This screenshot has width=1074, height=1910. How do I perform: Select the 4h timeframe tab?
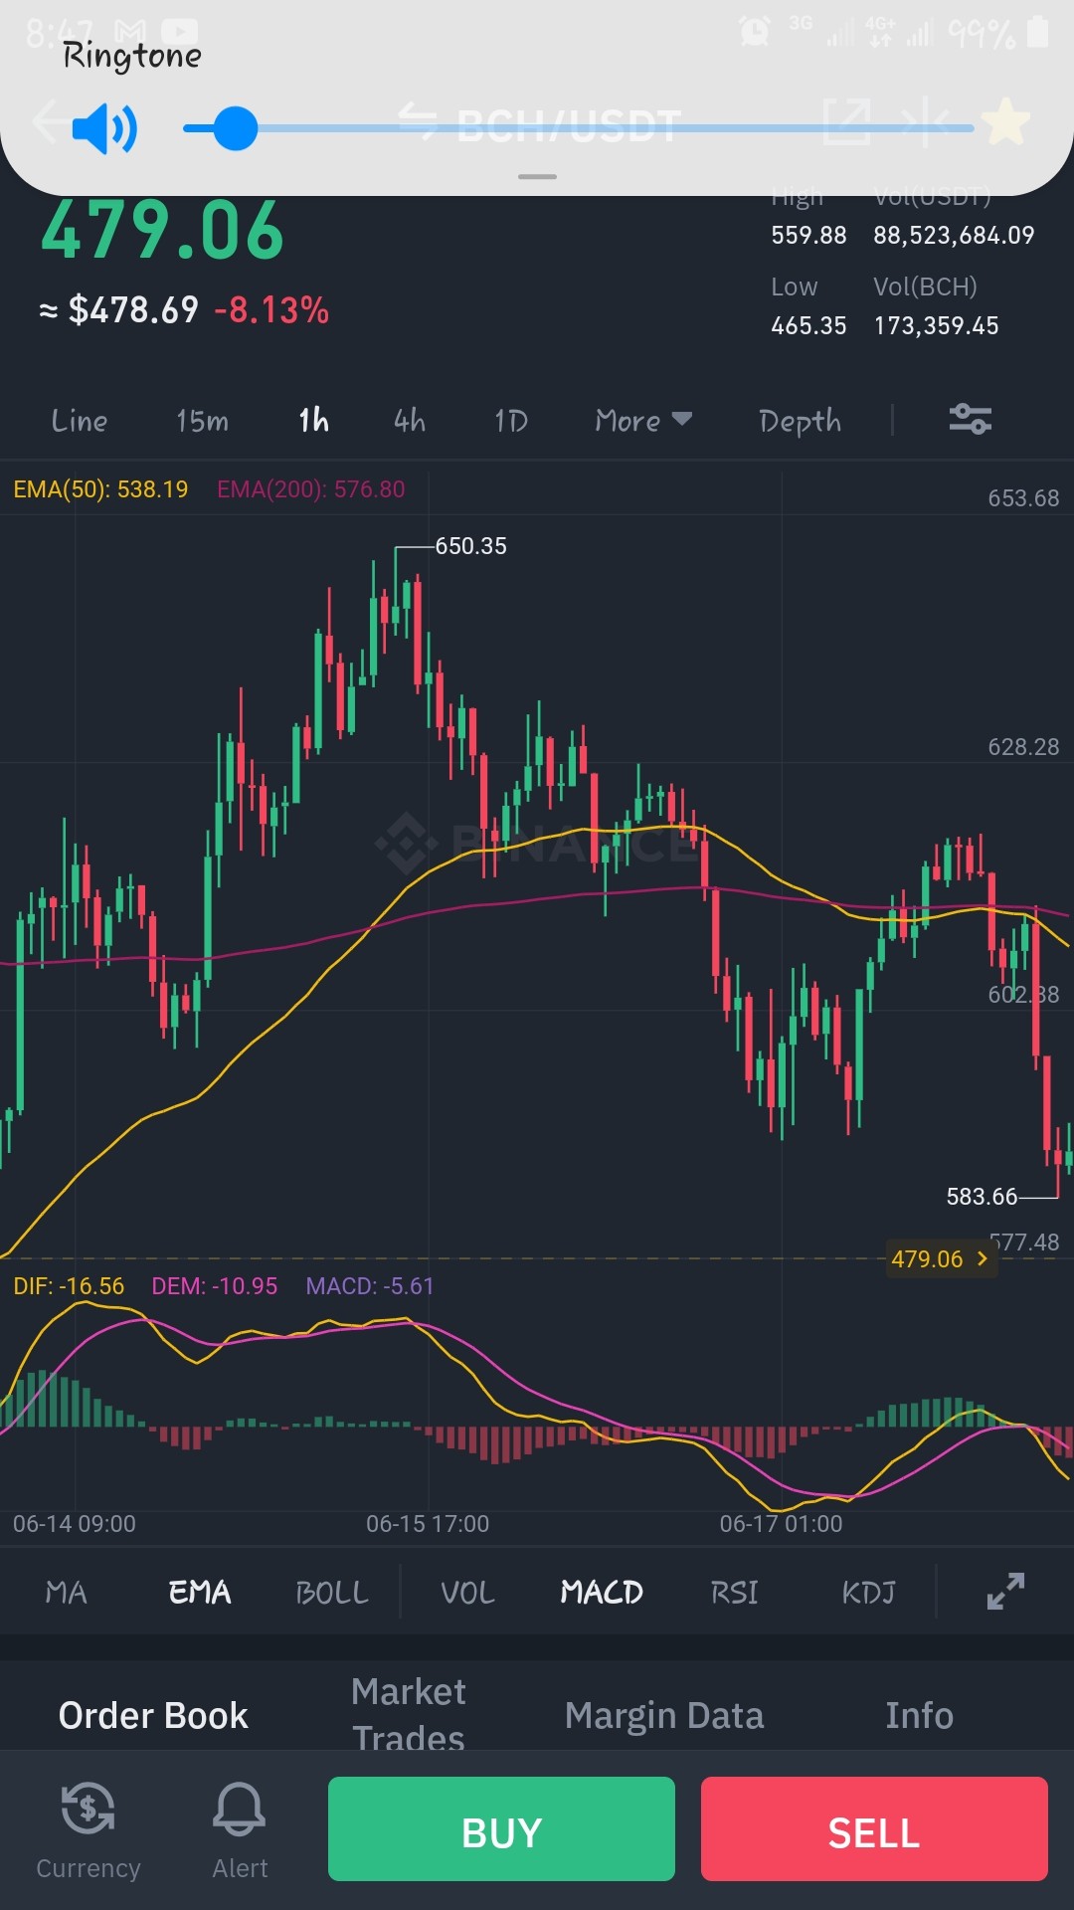click(410, 421)
